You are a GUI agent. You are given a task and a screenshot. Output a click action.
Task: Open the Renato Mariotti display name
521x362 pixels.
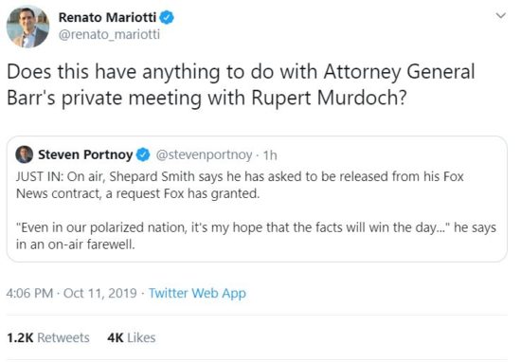click(x=107, y=17)
